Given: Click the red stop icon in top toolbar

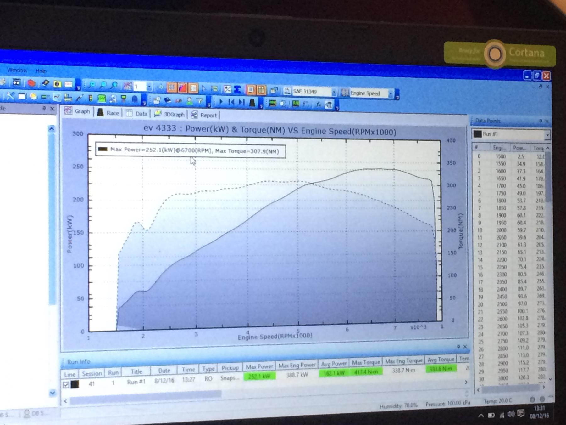Looking at the screenshot, I should (31, 83).
